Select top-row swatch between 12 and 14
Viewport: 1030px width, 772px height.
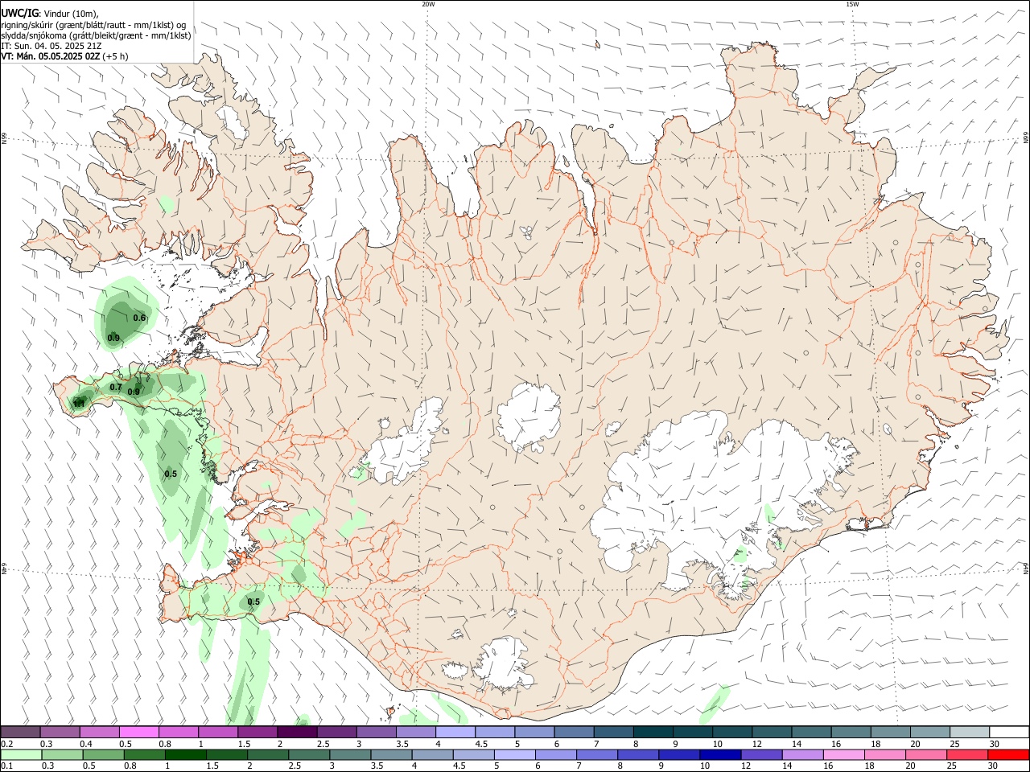[x=773, y=732]
